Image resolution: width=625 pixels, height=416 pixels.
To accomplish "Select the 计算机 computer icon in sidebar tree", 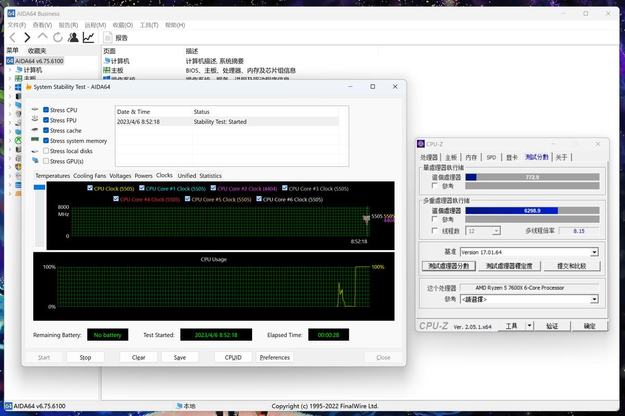I will (18, 70).
